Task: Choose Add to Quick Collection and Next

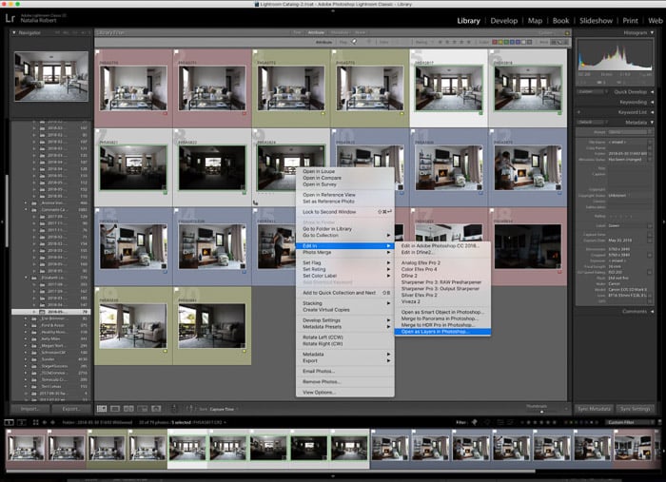Action: click(344, 293)
